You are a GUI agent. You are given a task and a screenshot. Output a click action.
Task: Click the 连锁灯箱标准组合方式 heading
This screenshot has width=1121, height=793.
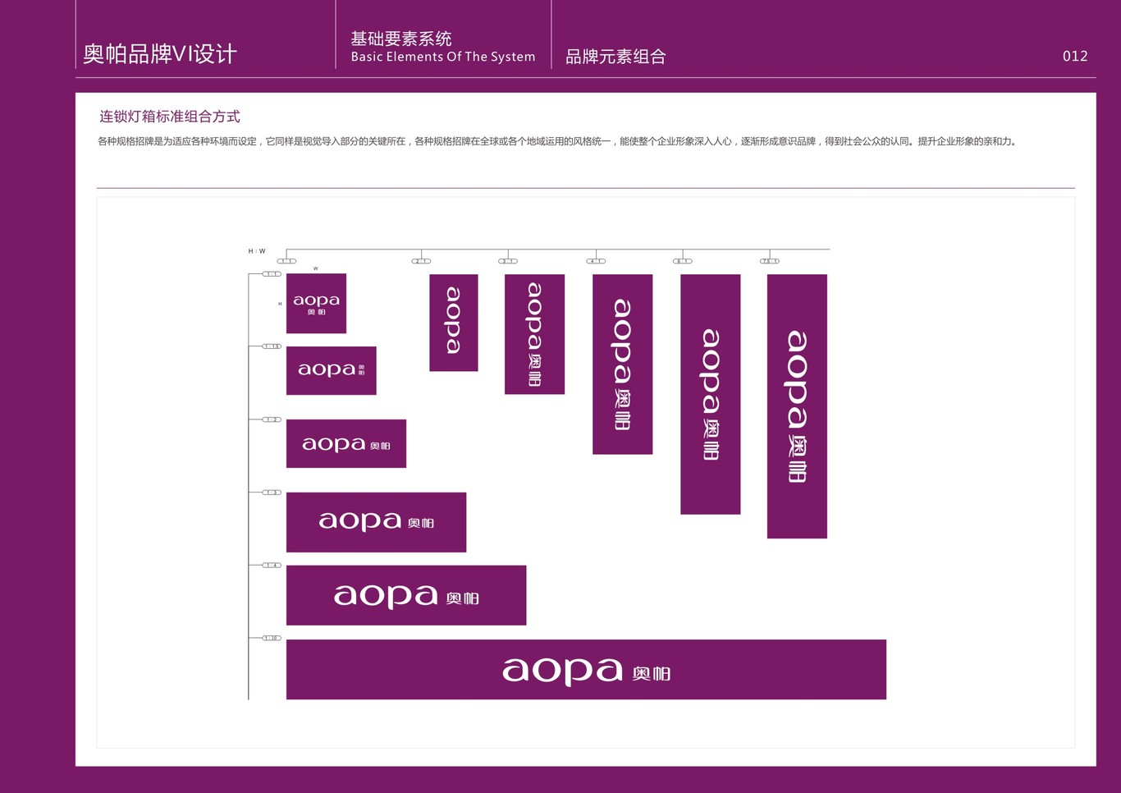[x=170, y=117]
